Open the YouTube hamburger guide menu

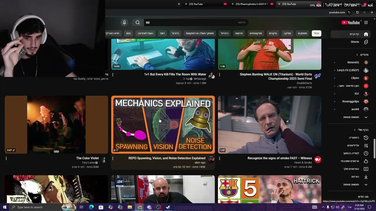[366, 23]
